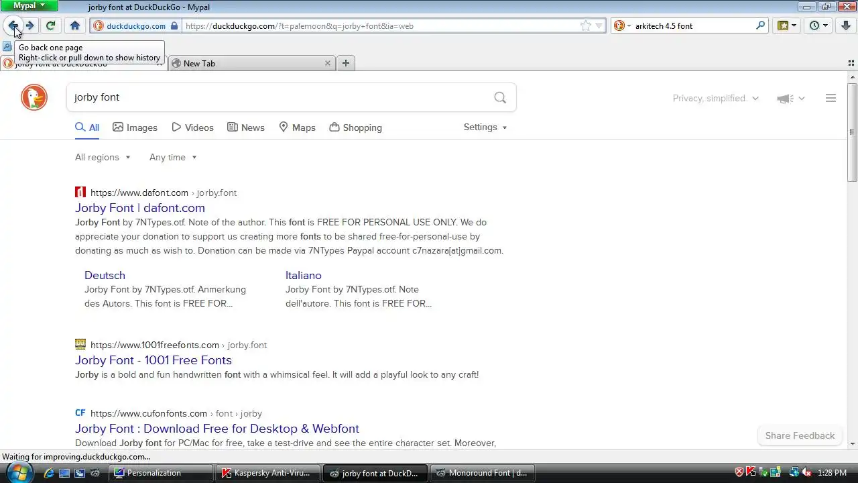Click the magnifier in the browser search box
Screen dimensions: 858x483
[x=760, y=25]
